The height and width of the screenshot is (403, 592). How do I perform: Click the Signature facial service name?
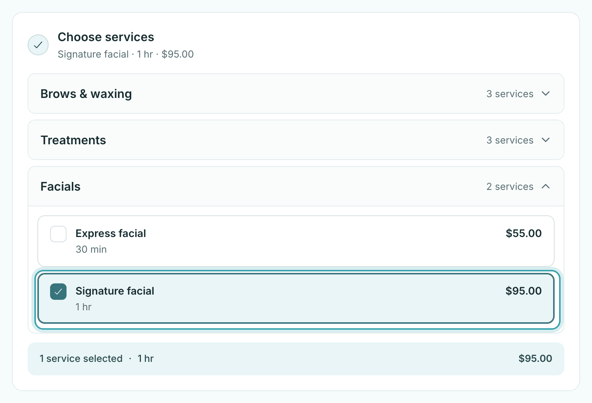point(115,291)
